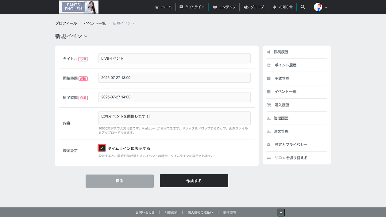The image size is (386, 217).
Task: Click the 戻る button
Action: [x=120, y=181]
